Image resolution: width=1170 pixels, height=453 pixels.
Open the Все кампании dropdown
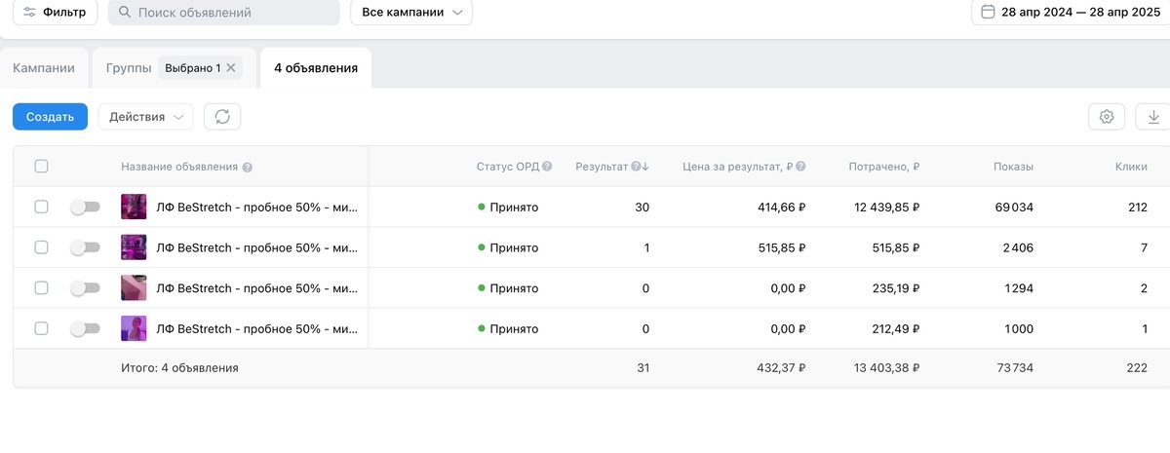pyautogui.click(x=410, y=13)
